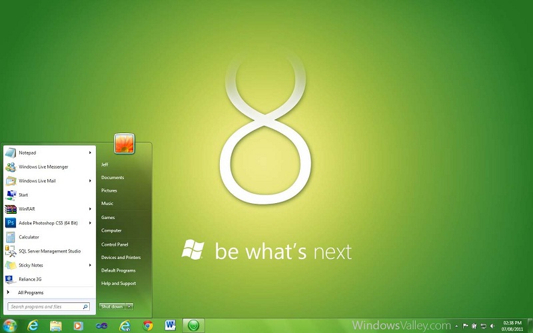Open Windows Media Player taskbar icon
This screenshot has width=533, height=333.
[x=78, y=326]
